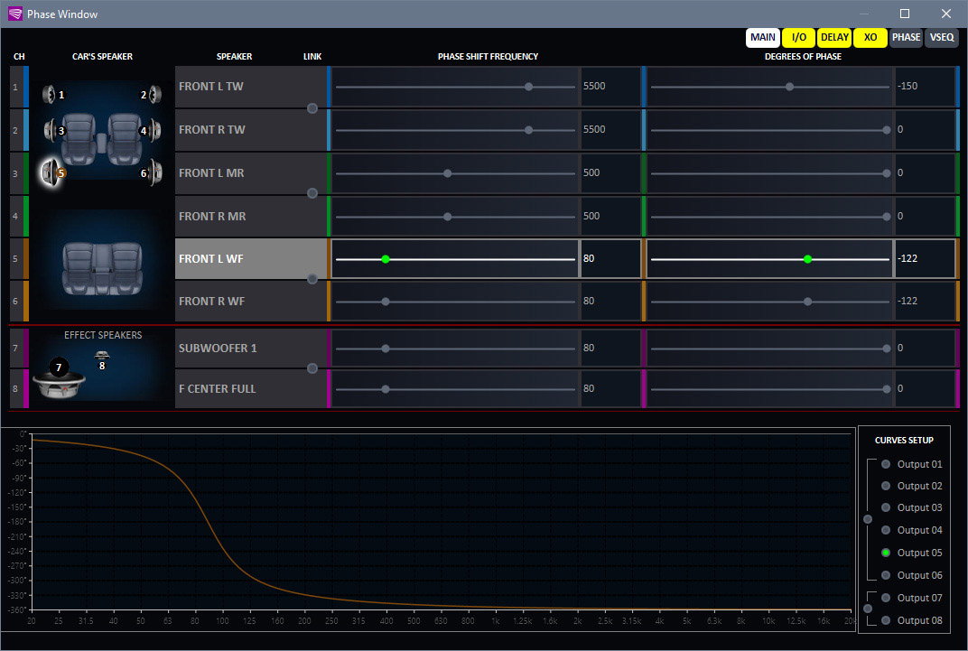Click FRONT L TW degrees of phase slider handle
The width and height of the screenshot is (968, 651).
(789, 87)
